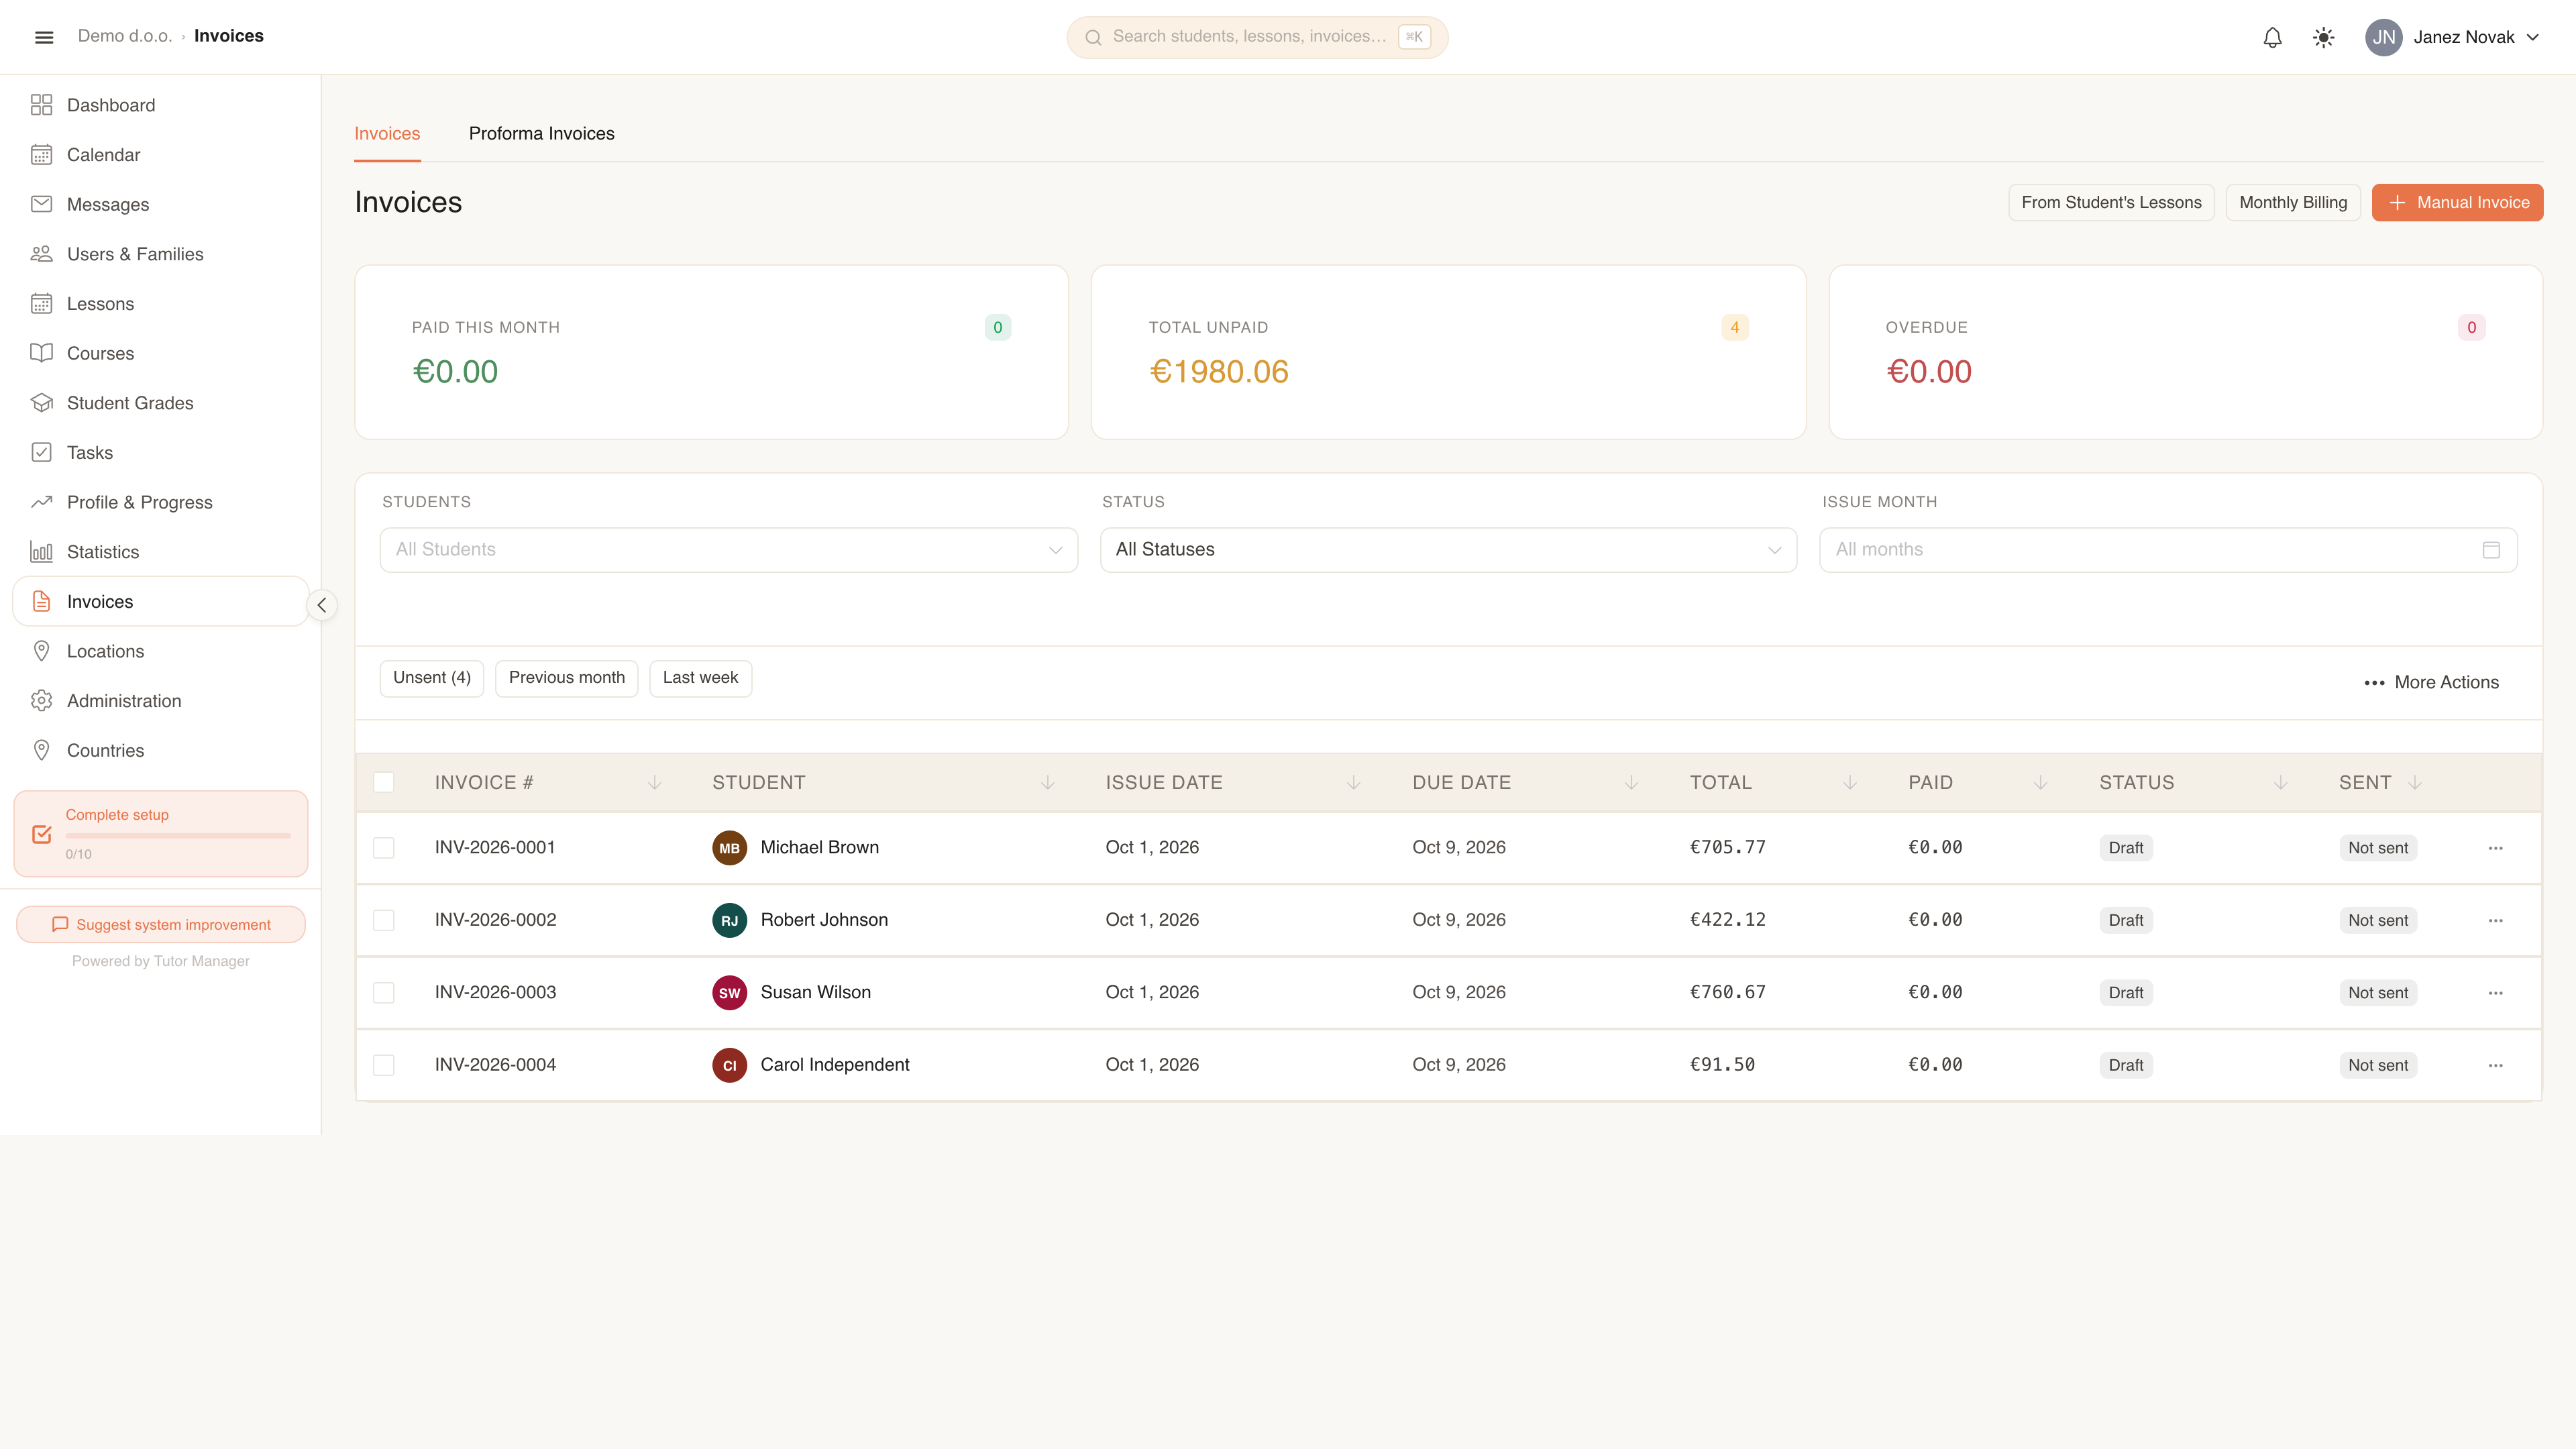Click the All months issue month field
The height and width of the screenshot is (1449, 2576).
point(2168,550)
